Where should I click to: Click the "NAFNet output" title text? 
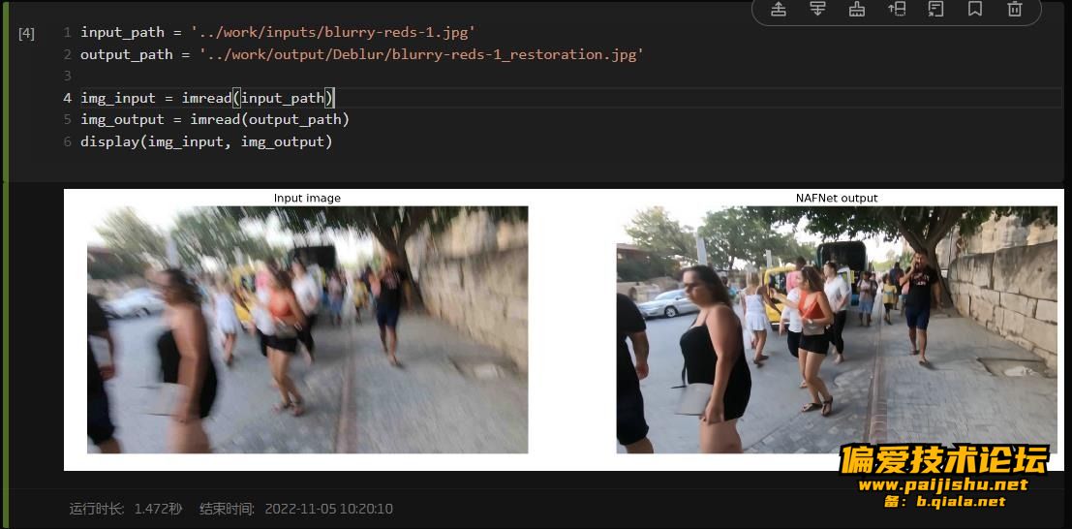pyautogui.click(x=836, y=198)
